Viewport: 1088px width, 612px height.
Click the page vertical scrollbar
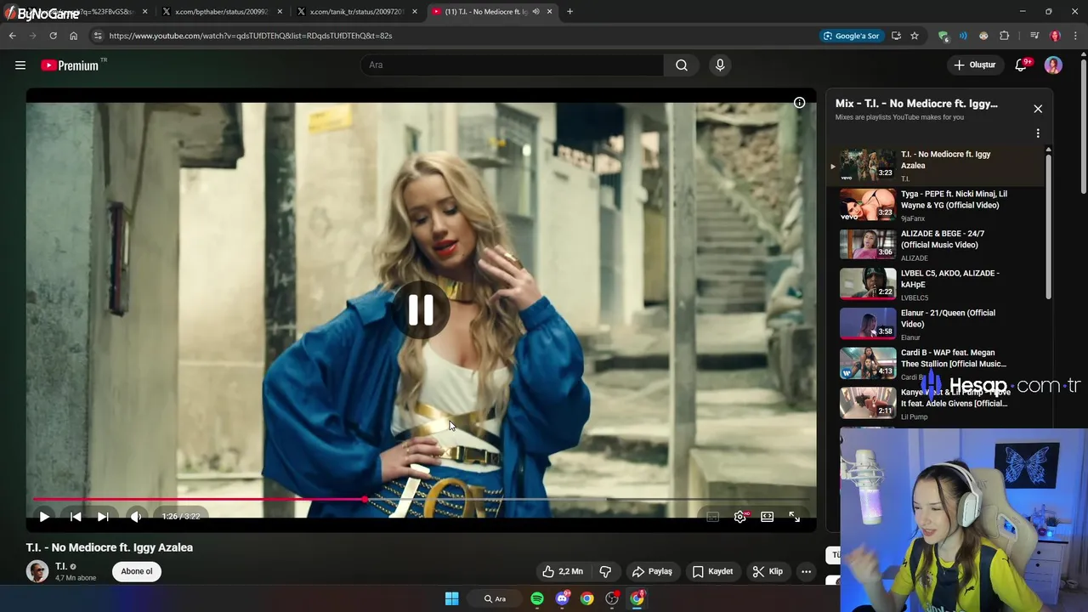[x=1084, y=127]
